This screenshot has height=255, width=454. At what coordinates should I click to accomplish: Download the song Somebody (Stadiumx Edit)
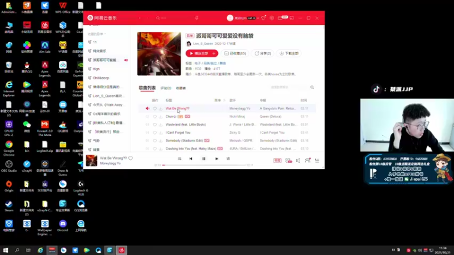[x=161, y=141]
